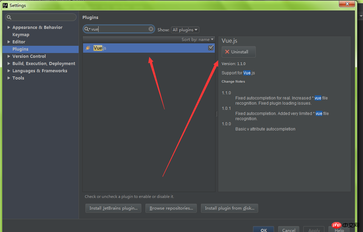This screenshot has height=232, width=363.
Task: Select the Vue.js row in plugin list
Action: click(x=149, y=48)
